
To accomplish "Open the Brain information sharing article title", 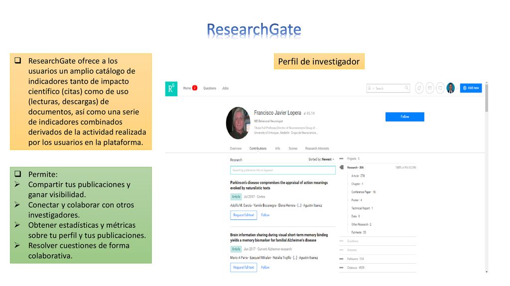I will point(279,237).
